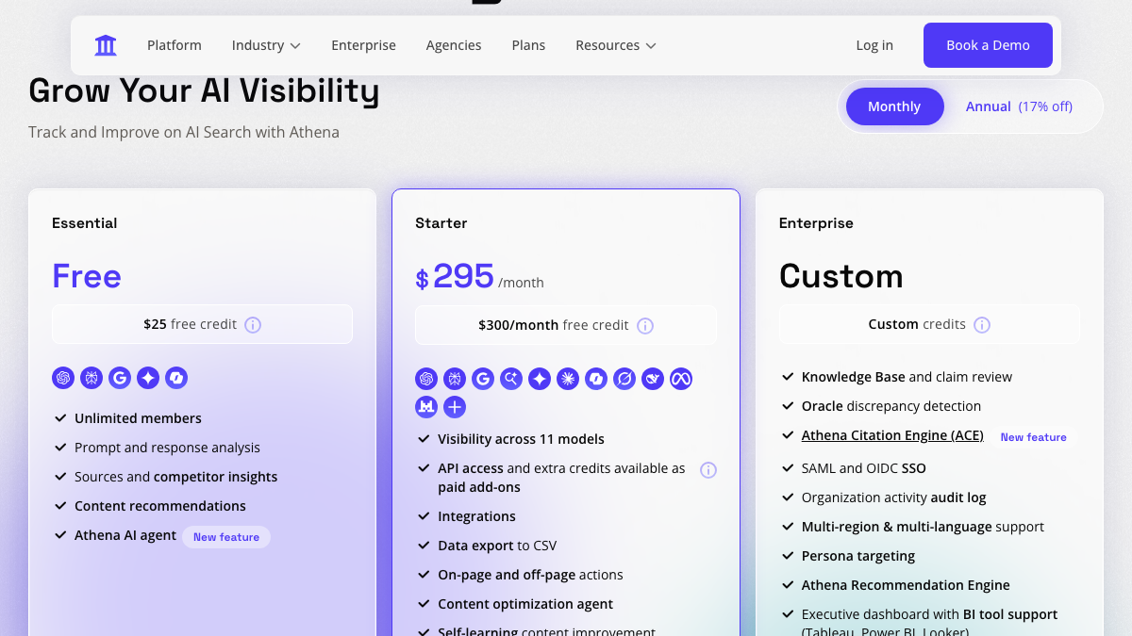Switch billing to Monthly

(894, 106)
